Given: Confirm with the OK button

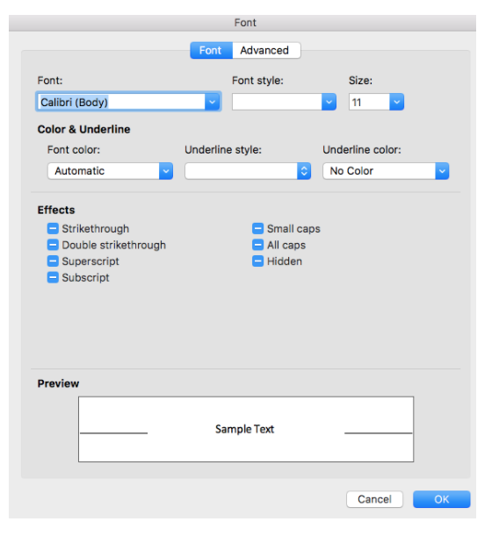Looking at the screenshot, I should (442, 499).
